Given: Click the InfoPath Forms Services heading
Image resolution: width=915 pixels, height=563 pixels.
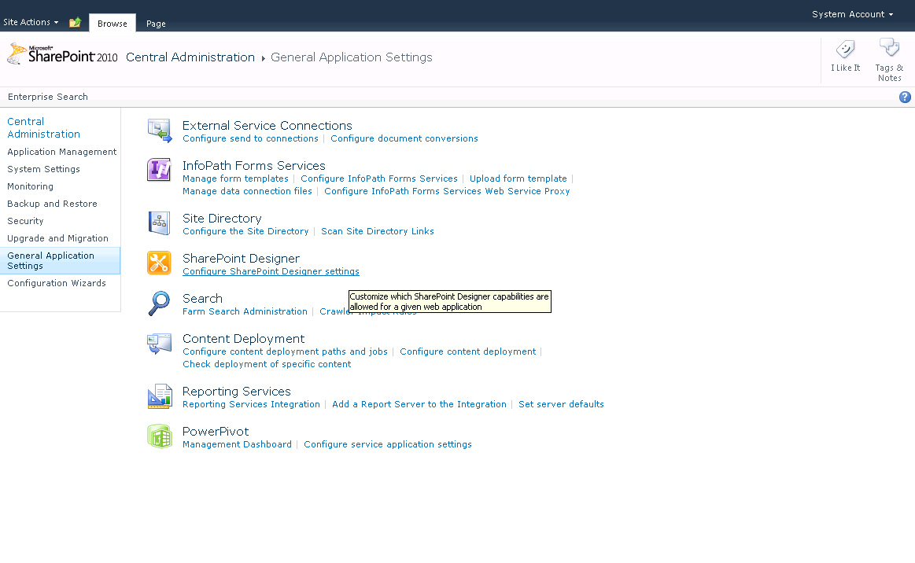Looking at the screenshot, I should (x=254, y=166).
